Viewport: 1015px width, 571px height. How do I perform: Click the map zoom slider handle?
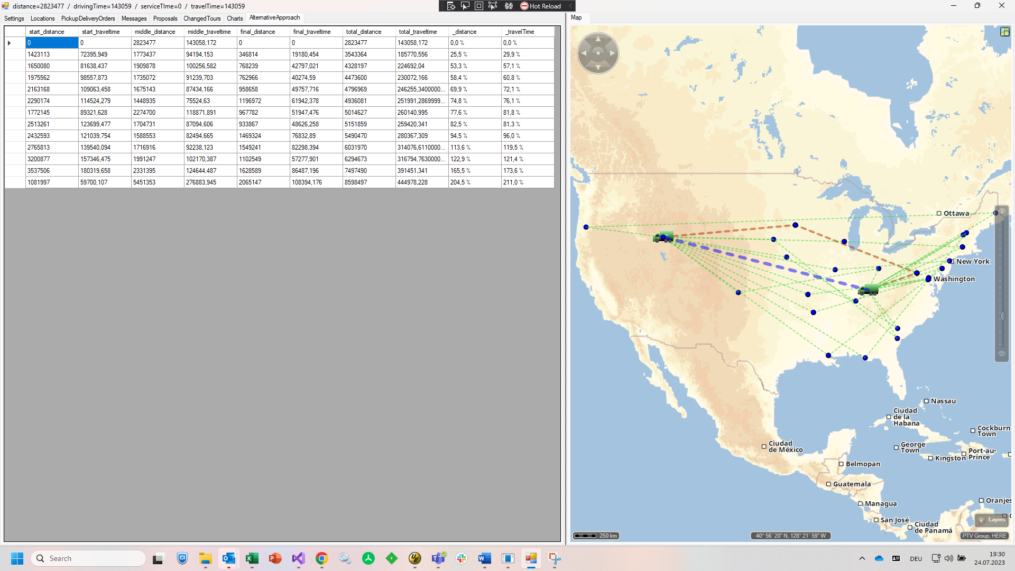(x=1002, y=316)
